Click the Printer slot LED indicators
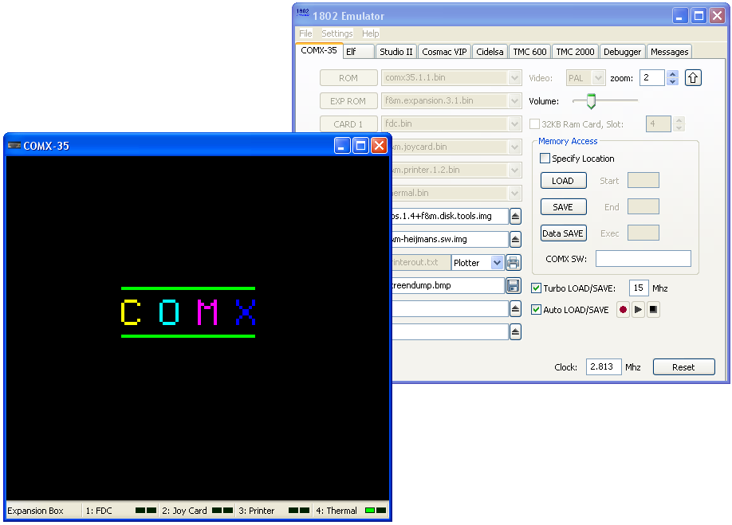This screenshot has height=525, width=732. 299,511
